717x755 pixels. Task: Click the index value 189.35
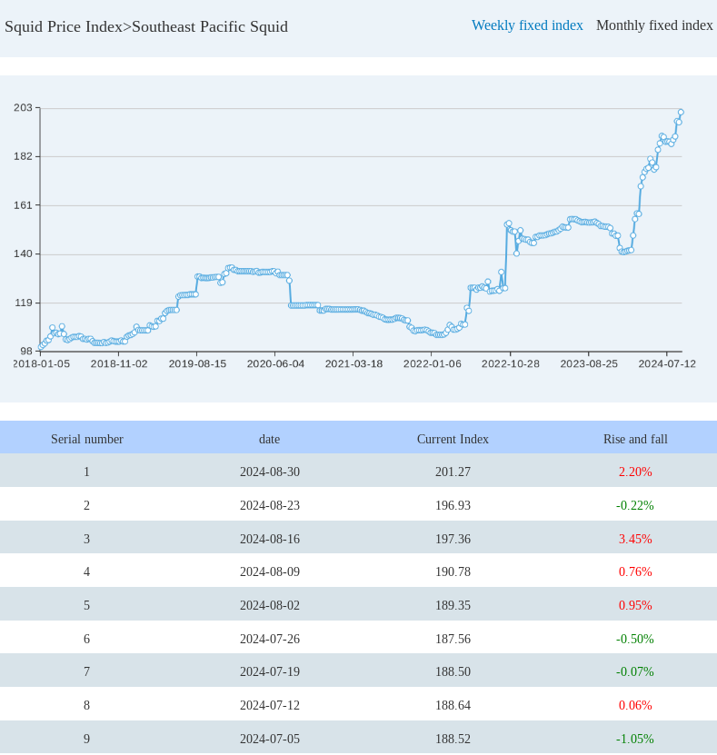[x=453, y=605]
